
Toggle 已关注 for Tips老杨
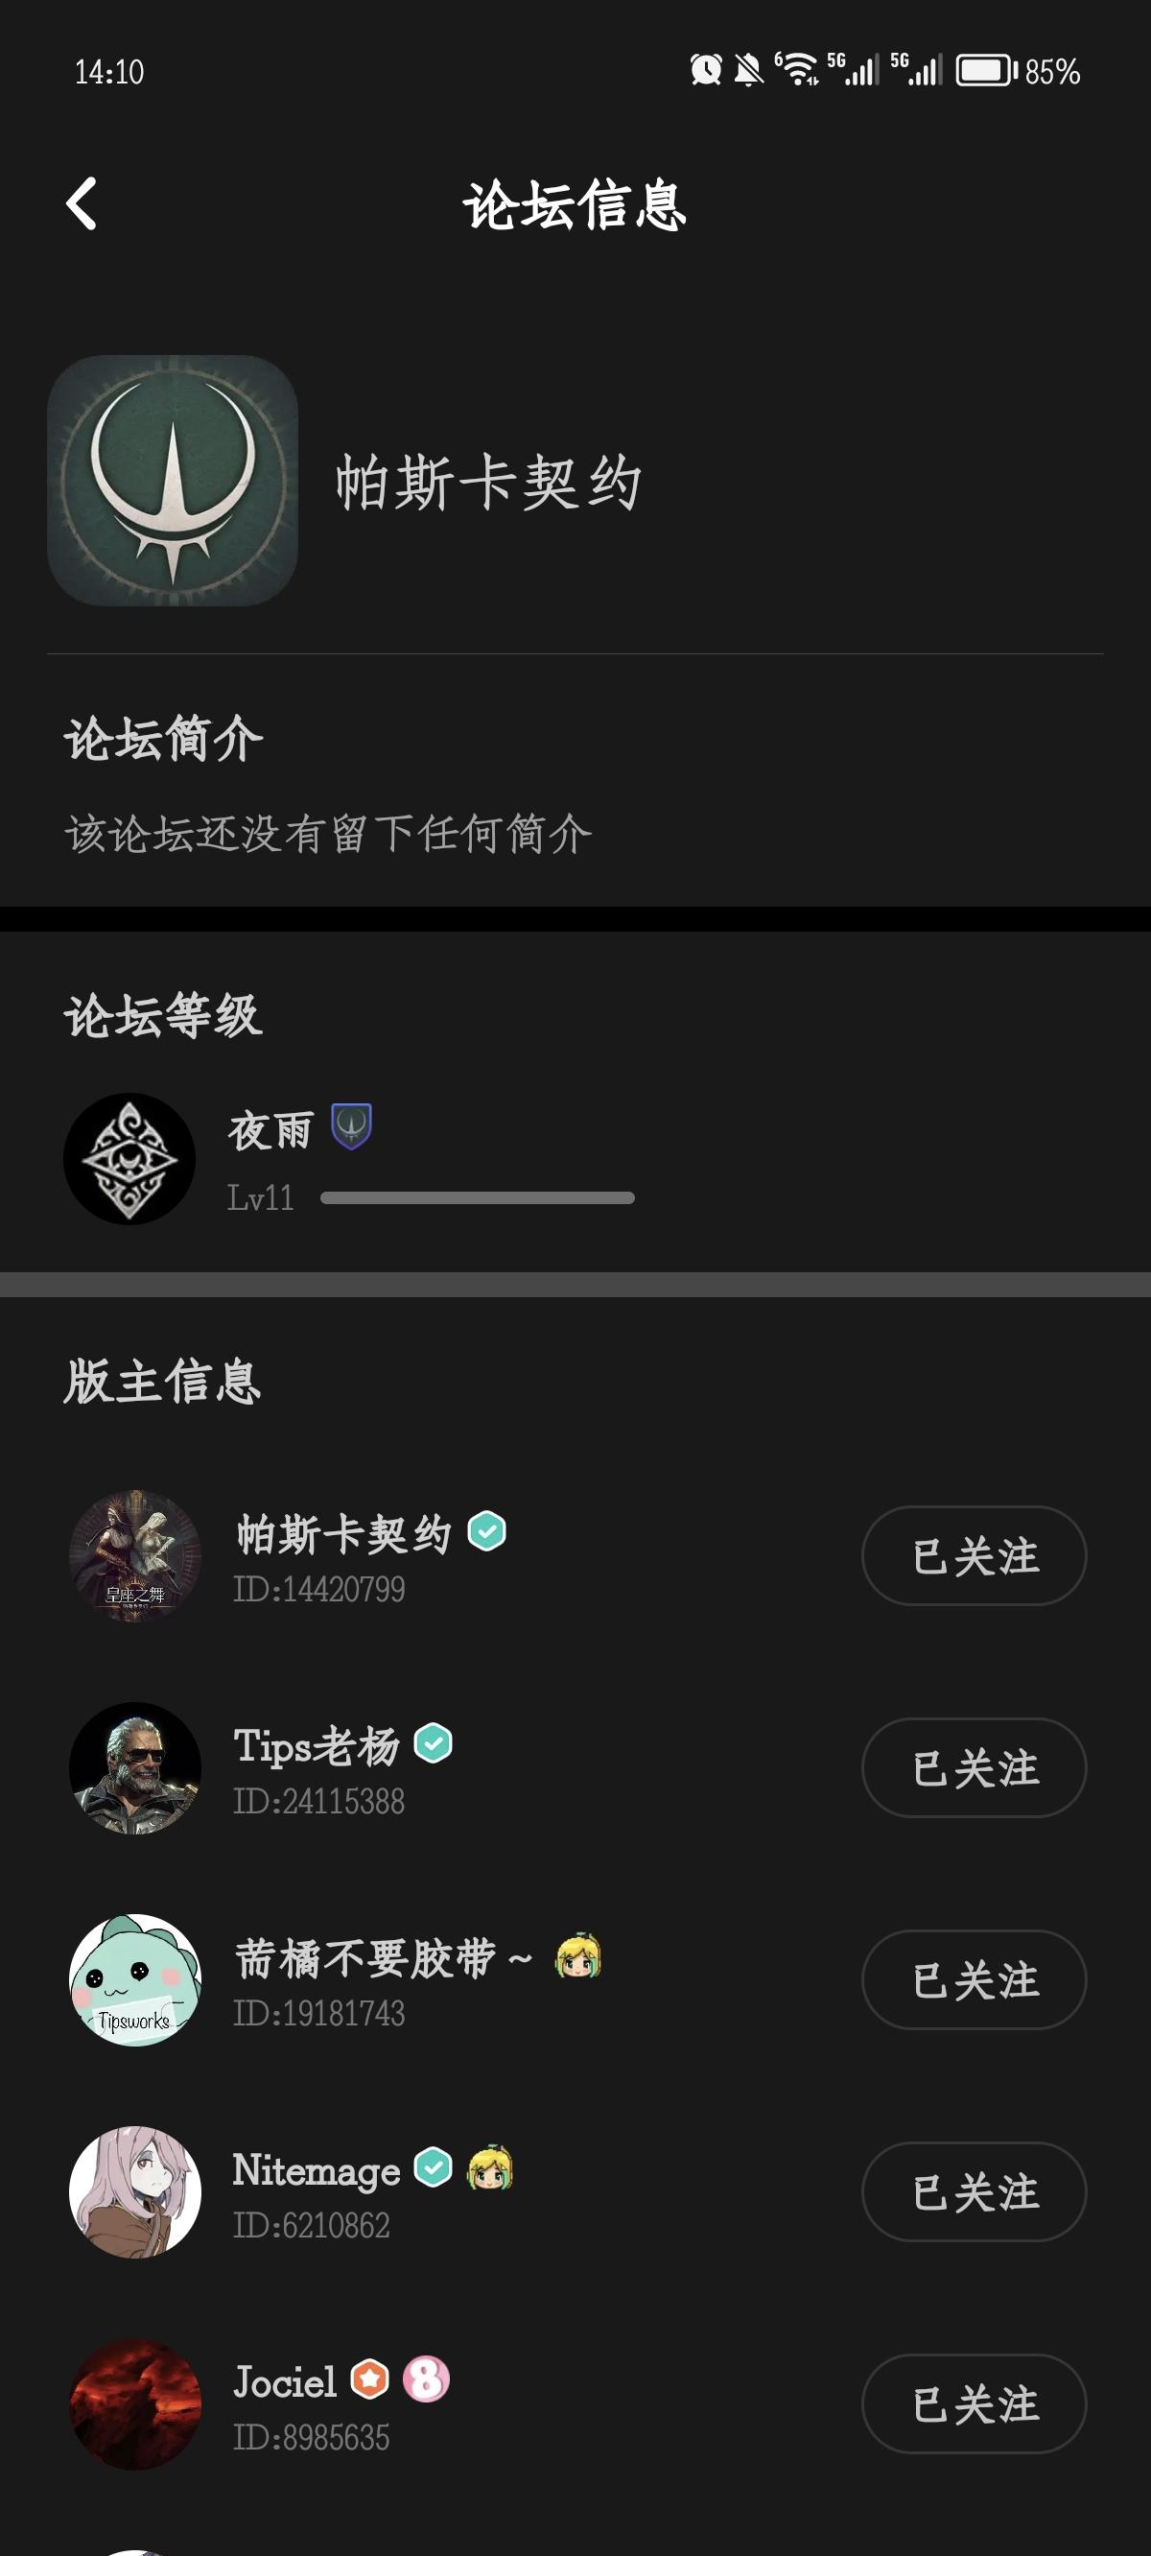(x=974, y=1768)
